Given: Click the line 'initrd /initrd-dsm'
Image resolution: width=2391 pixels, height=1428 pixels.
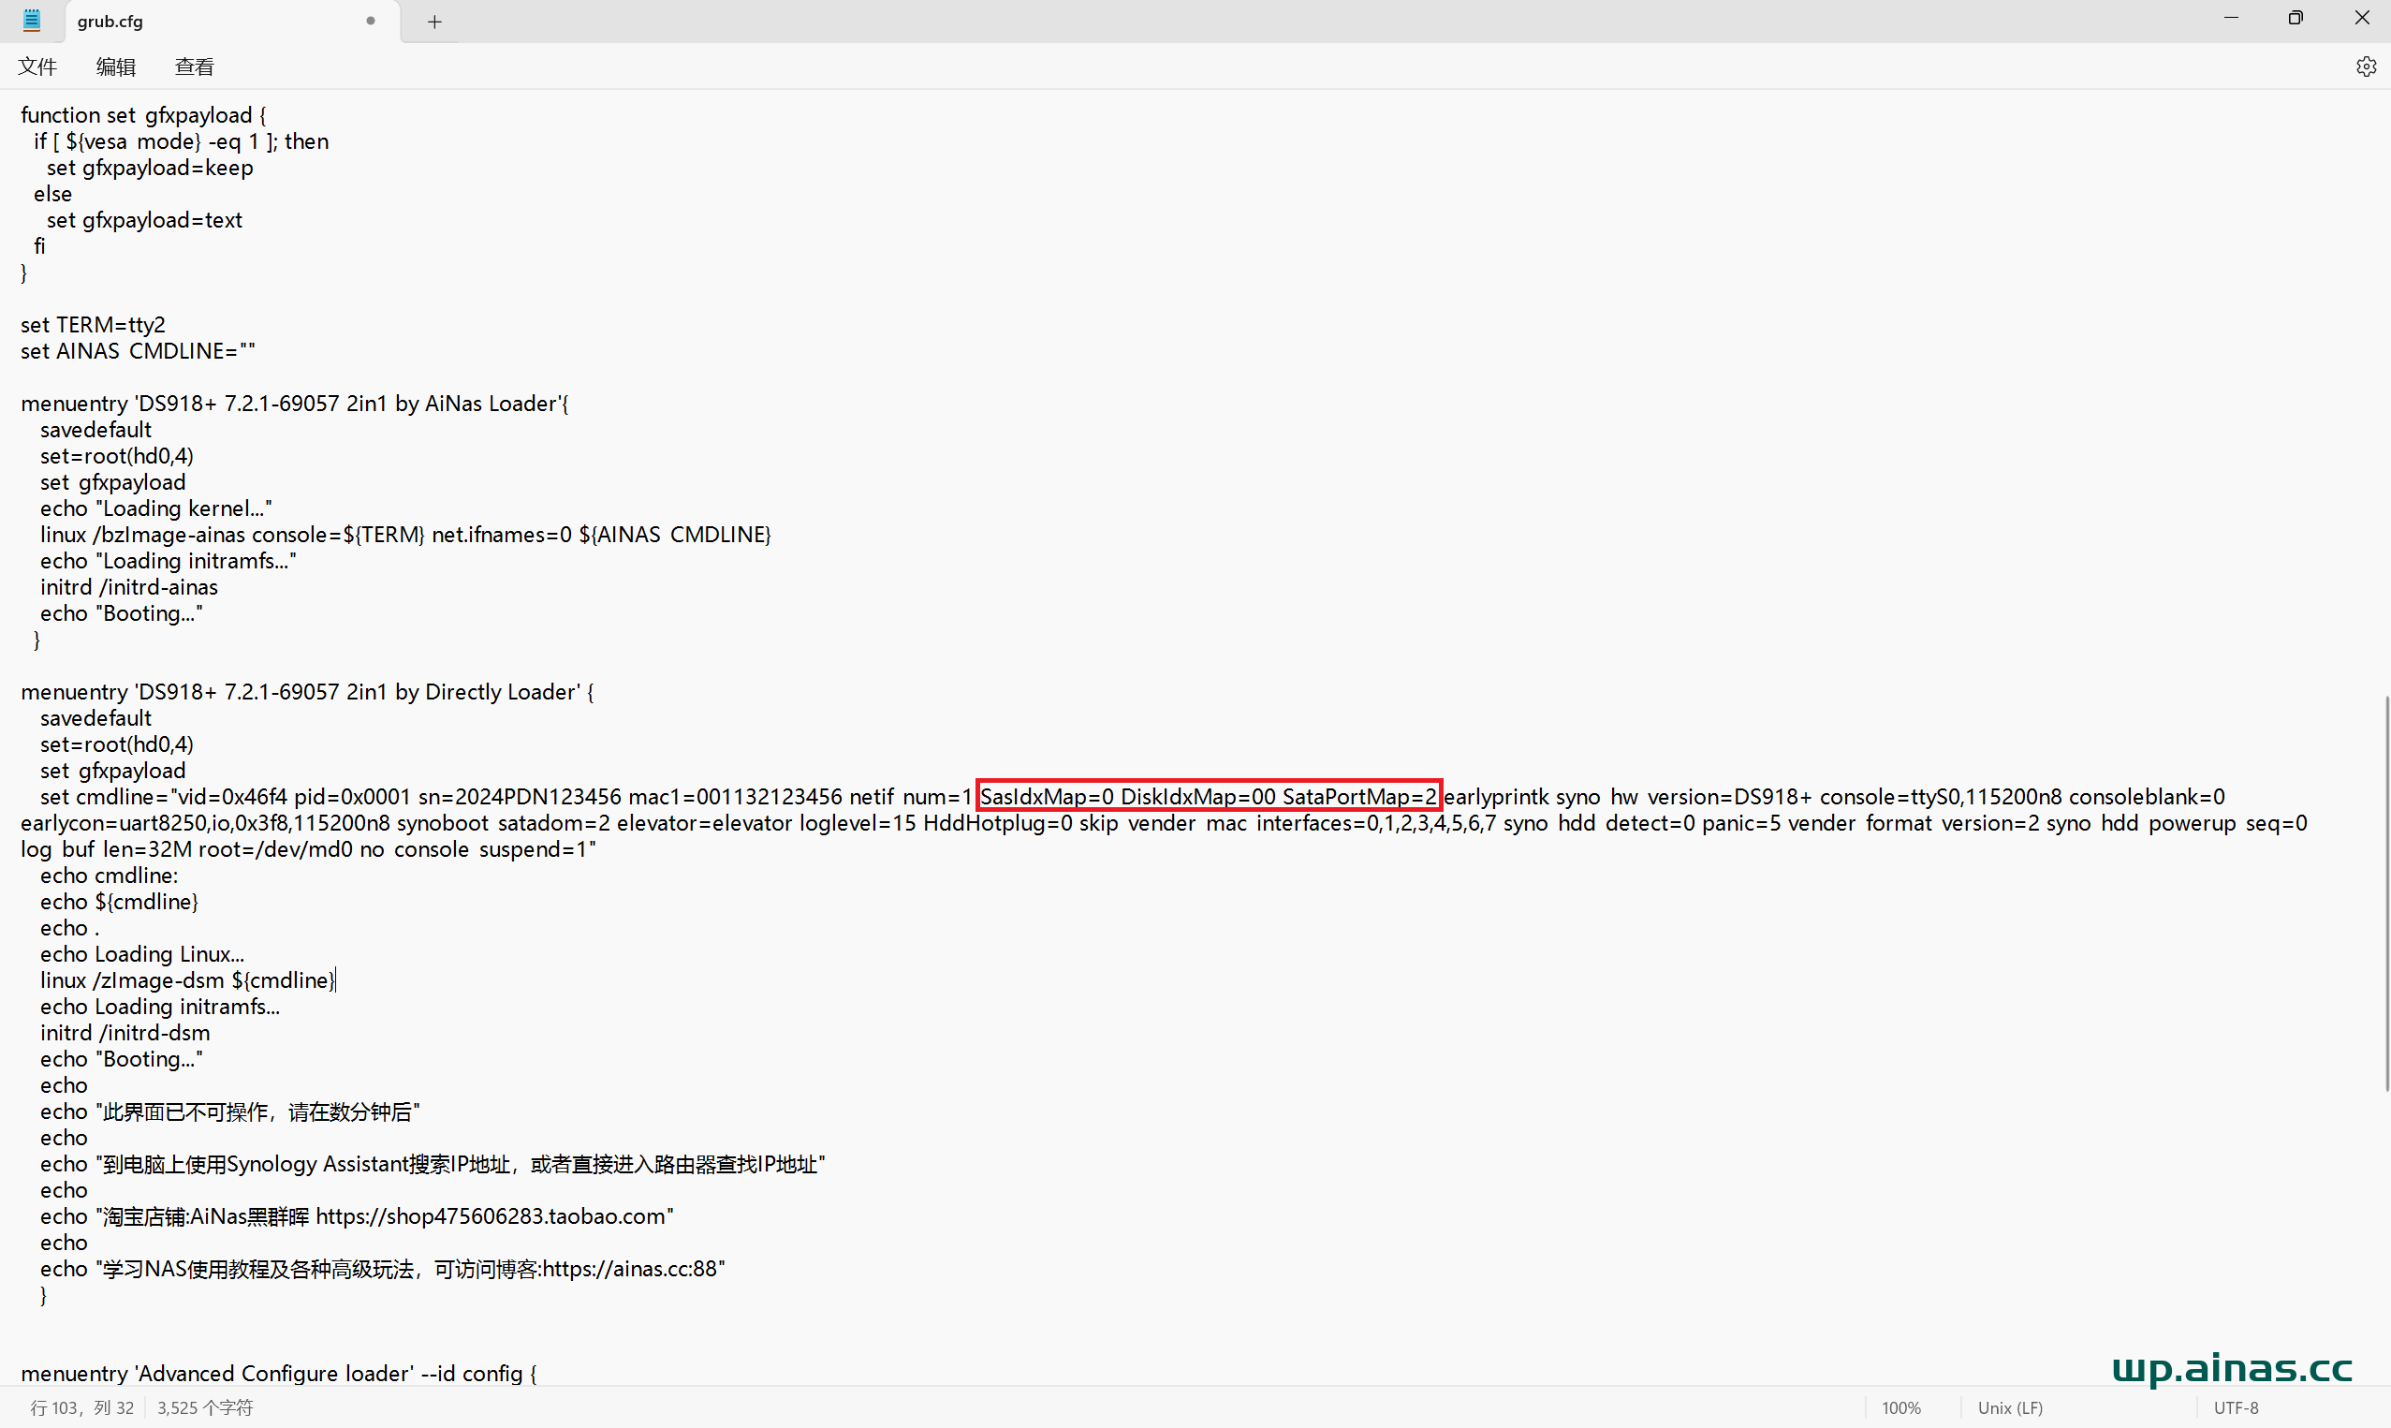Looking at the screenshot, I should click(x=125, y=1034).
